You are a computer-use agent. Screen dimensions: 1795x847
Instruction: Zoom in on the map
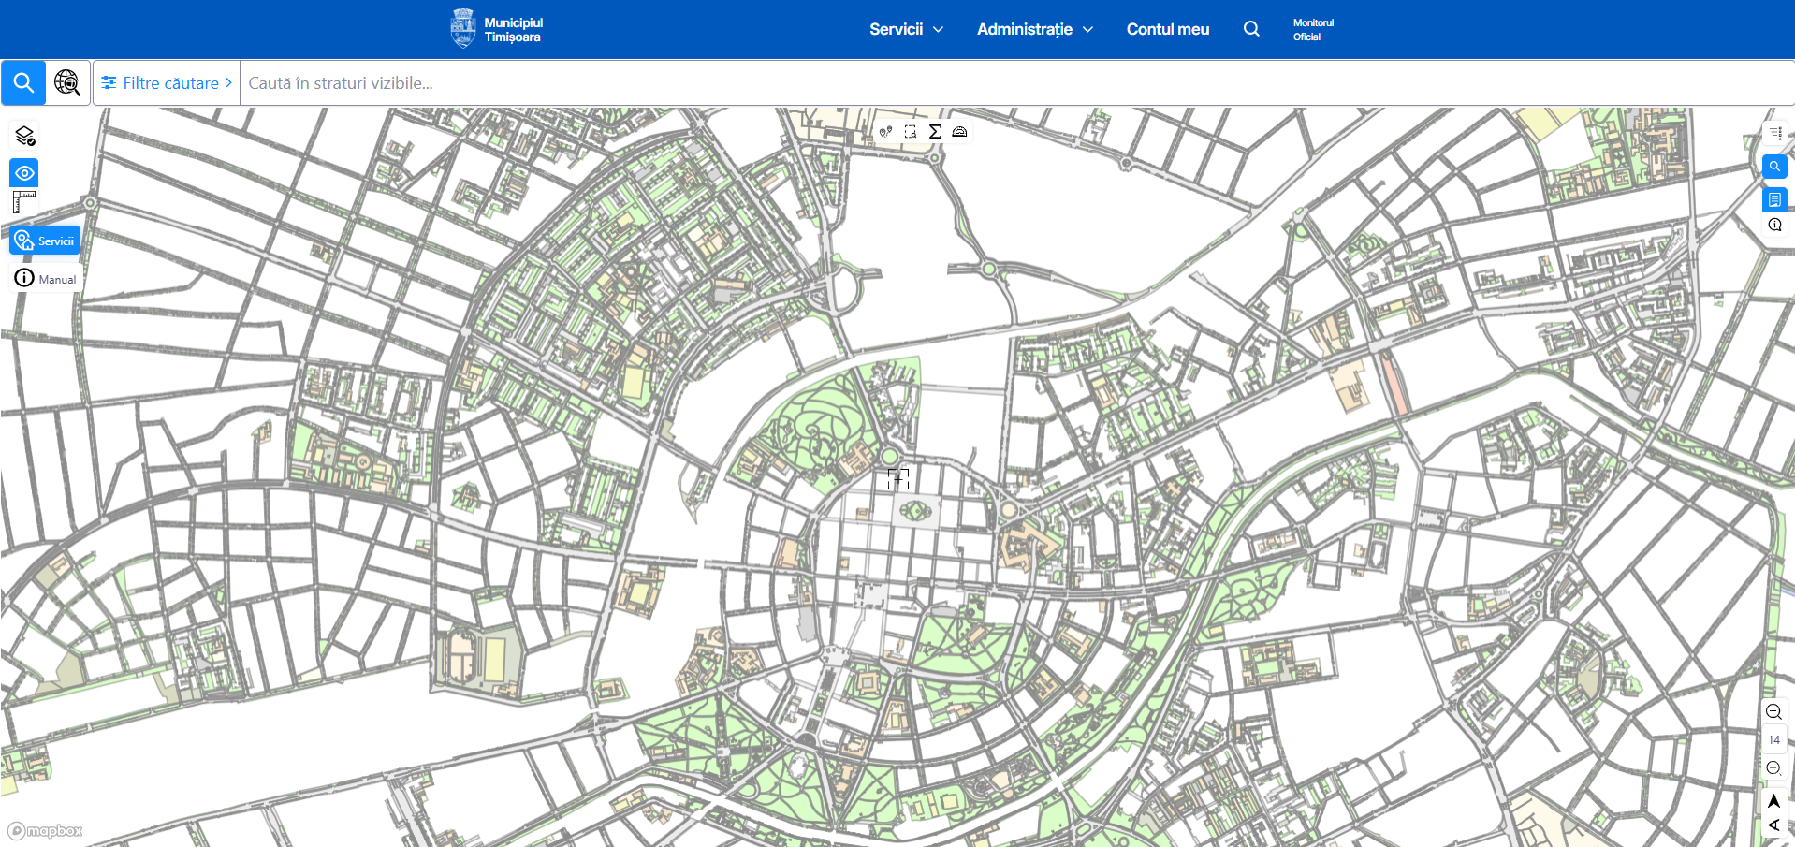click(x=1773, y=711)
